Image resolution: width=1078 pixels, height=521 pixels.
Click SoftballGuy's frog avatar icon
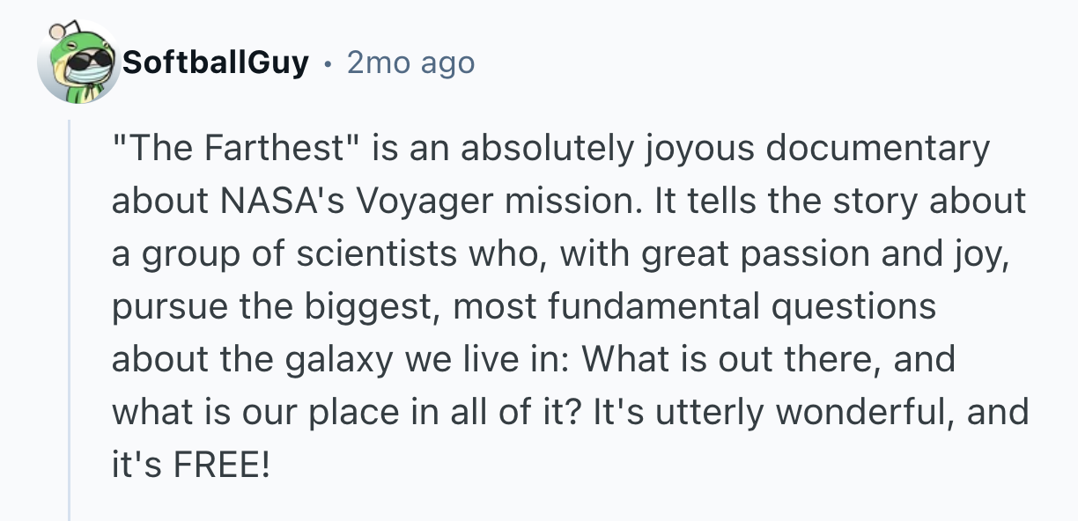[x=79, y=63]
